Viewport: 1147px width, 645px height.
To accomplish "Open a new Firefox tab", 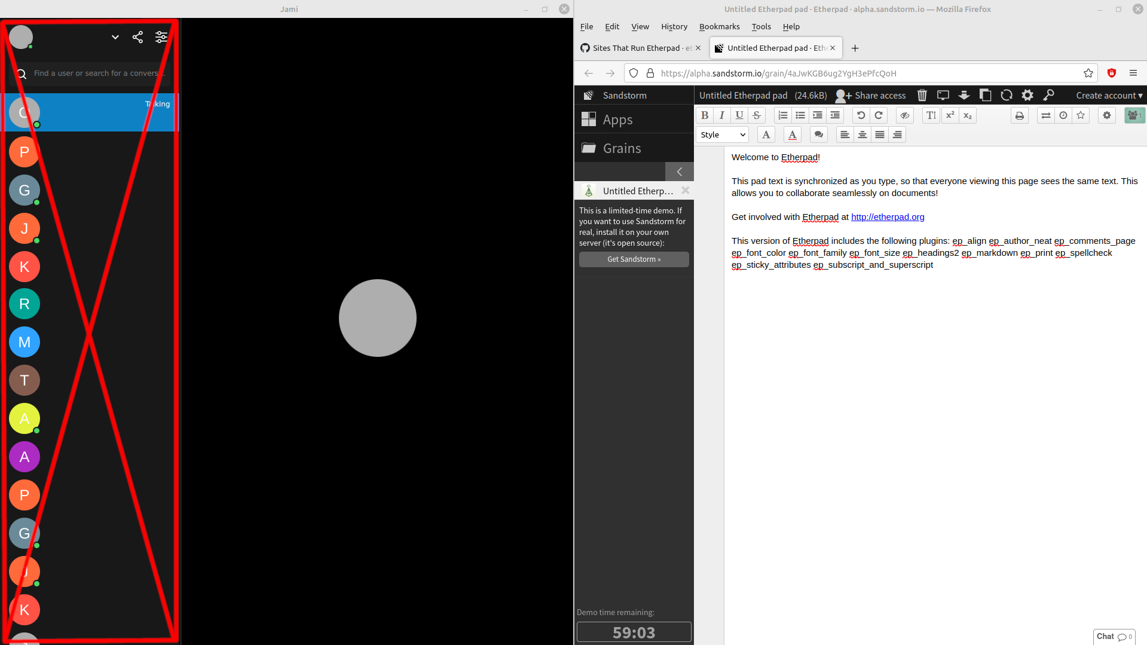I will coord(855,48).
